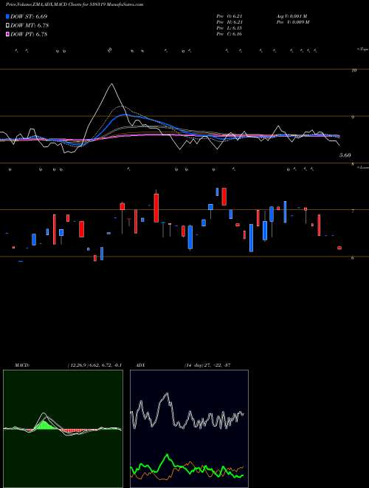
Task: Select the 'DOW MT: 6.78' legend label
Action: click(30, 26)
